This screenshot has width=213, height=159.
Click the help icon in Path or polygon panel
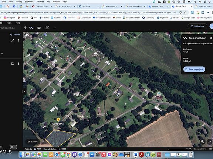pos(211,38)
